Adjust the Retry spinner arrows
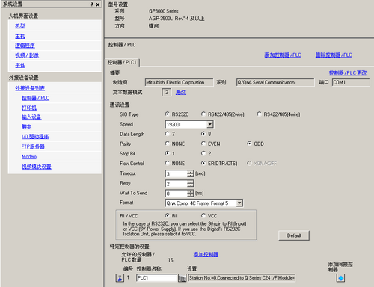This screenshot has width=374, height=287. (x=190, y=184)
